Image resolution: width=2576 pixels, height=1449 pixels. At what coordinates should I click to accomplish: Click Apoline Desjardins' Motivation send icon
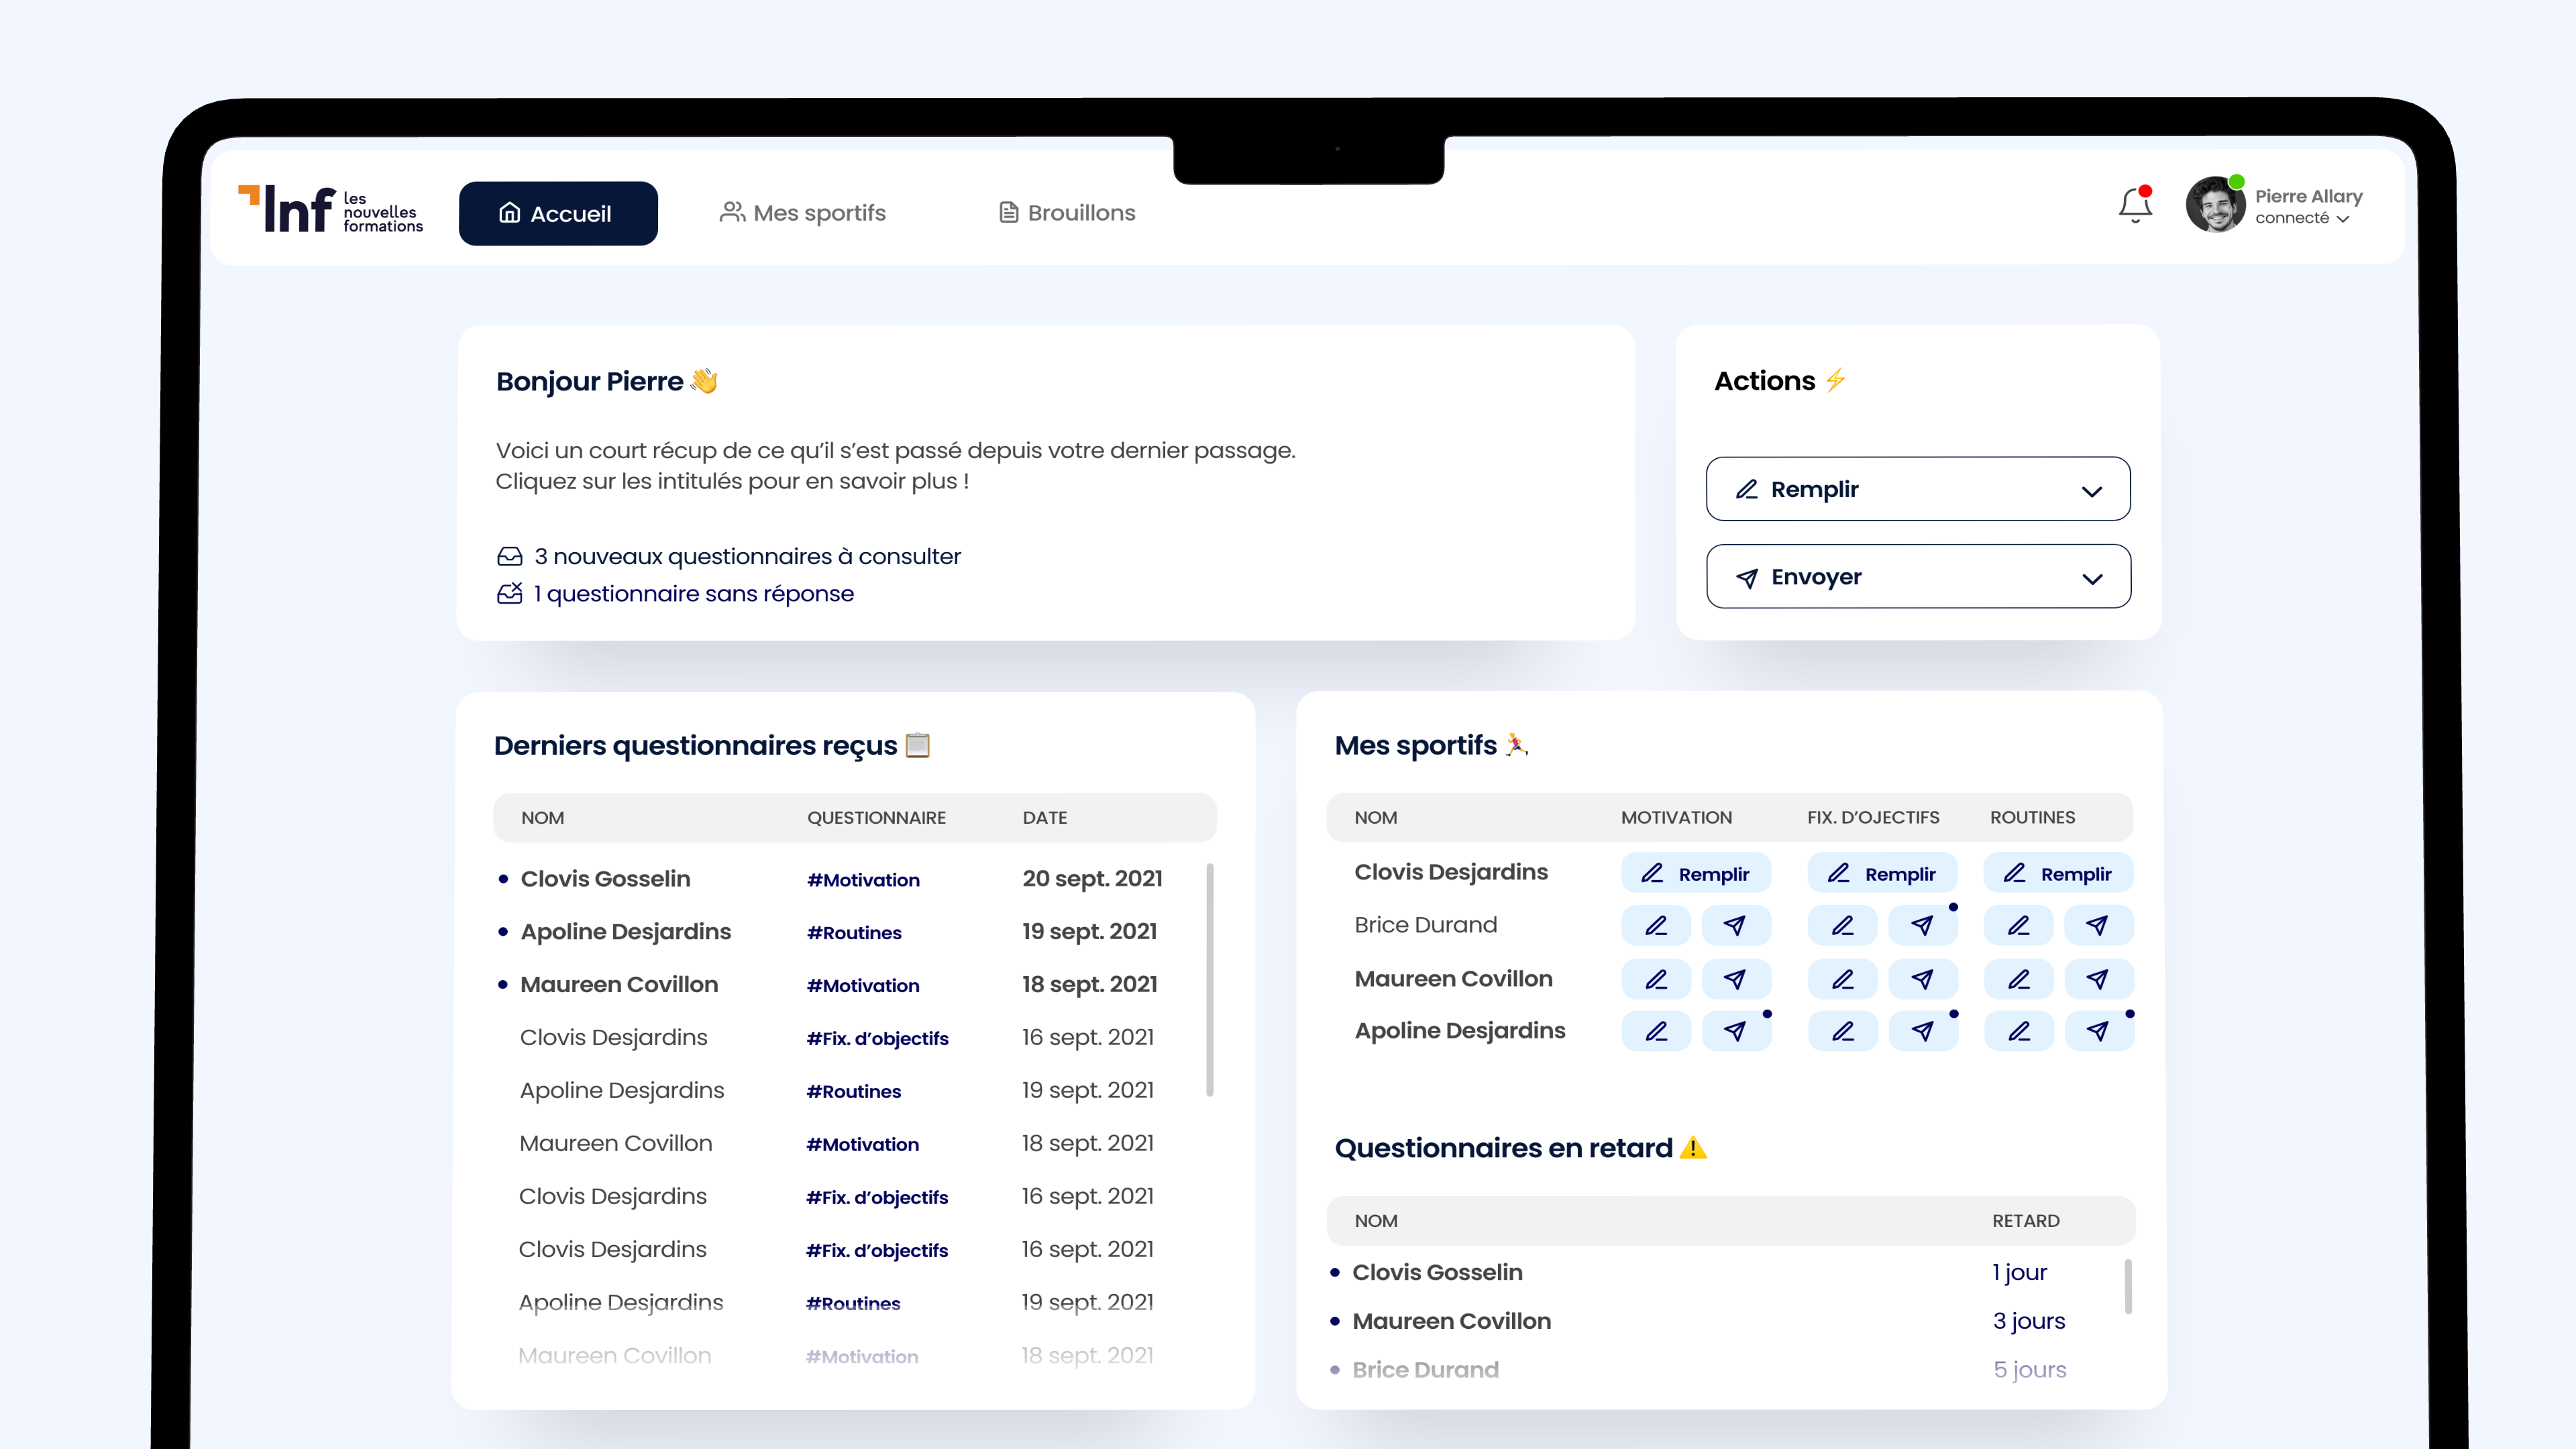point(1736,1031)
